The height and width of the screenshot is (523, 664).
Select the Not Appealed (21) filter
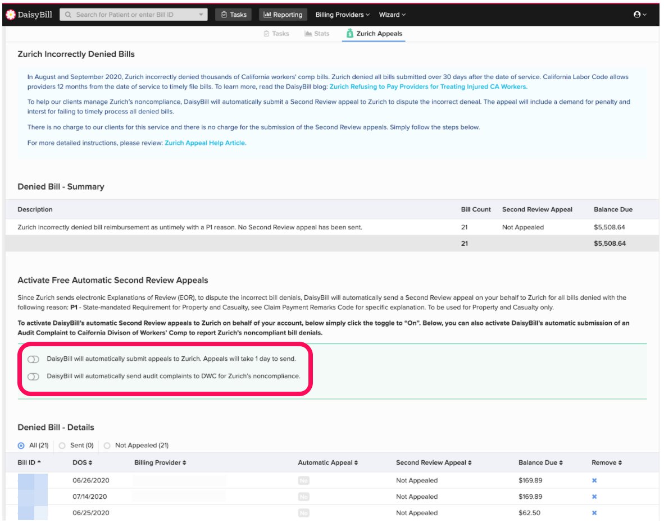(x=107, y=446)
